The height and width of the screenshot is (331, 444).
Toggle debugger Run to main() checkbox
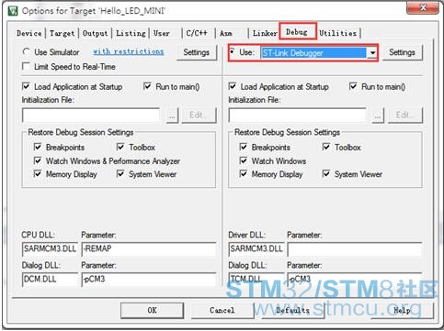pyautogui.click(x=353, y=86)
